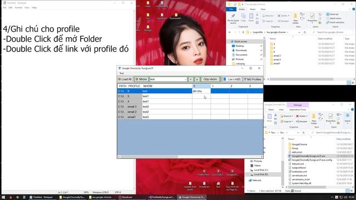The height and width of the screenshot is (200, 356).
Task: Select the PROFILE column header
Action: [134, 86]
